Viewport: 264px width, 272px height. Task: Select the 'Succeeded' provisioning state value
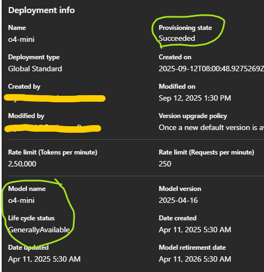pos(177,38)
